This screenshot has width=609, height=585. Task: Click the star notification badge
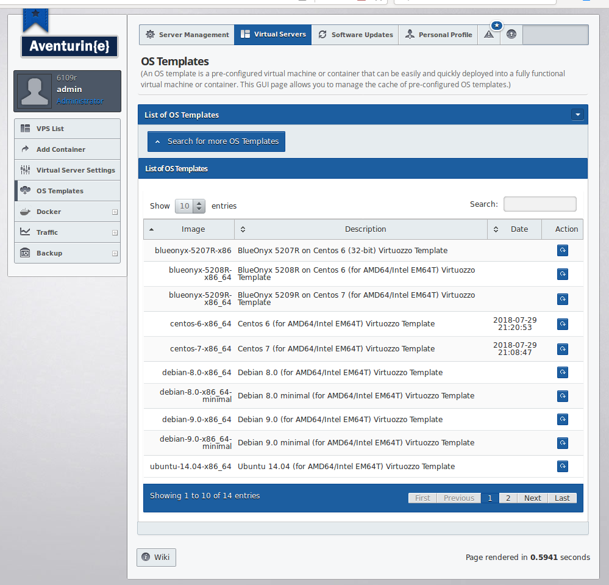pos(496,26)
